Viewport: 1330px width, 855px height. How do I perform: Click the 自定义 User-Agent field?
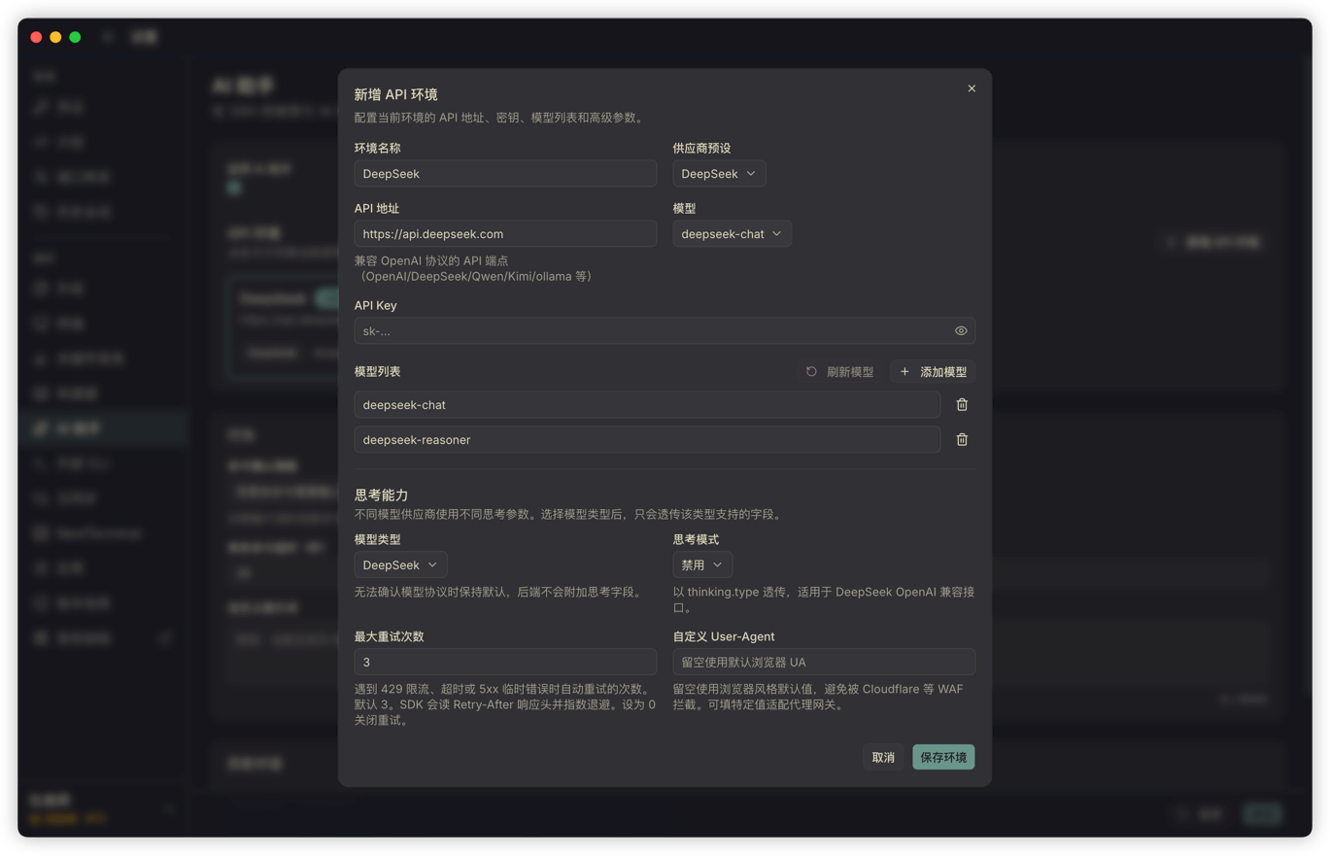coord(824,663)
